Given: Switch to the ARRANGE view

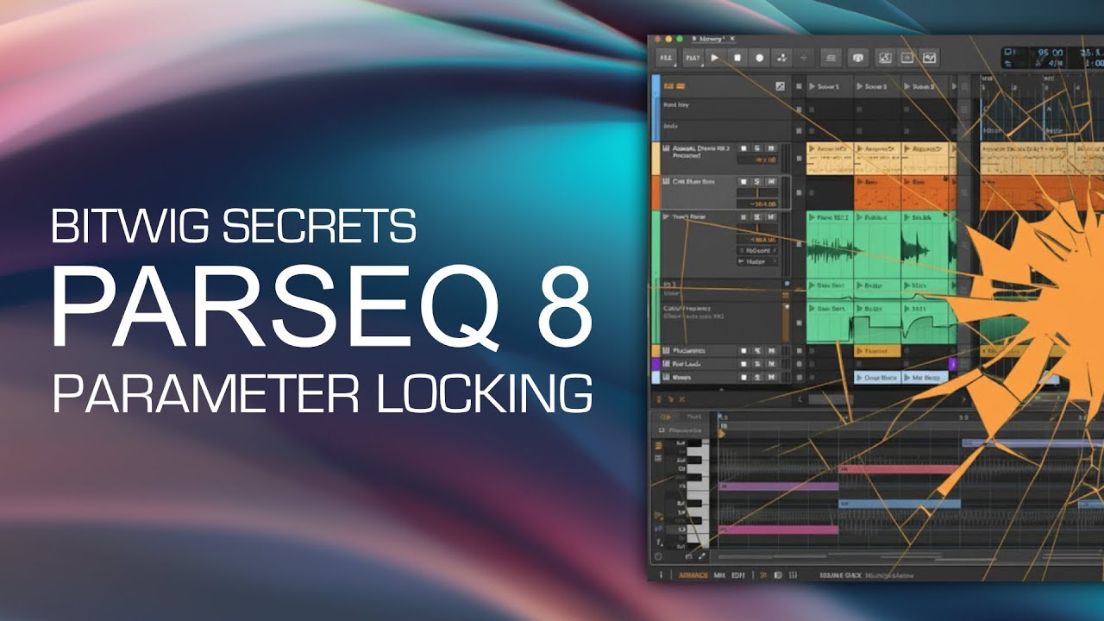Looking at the screenshot, I should (693, 574).
